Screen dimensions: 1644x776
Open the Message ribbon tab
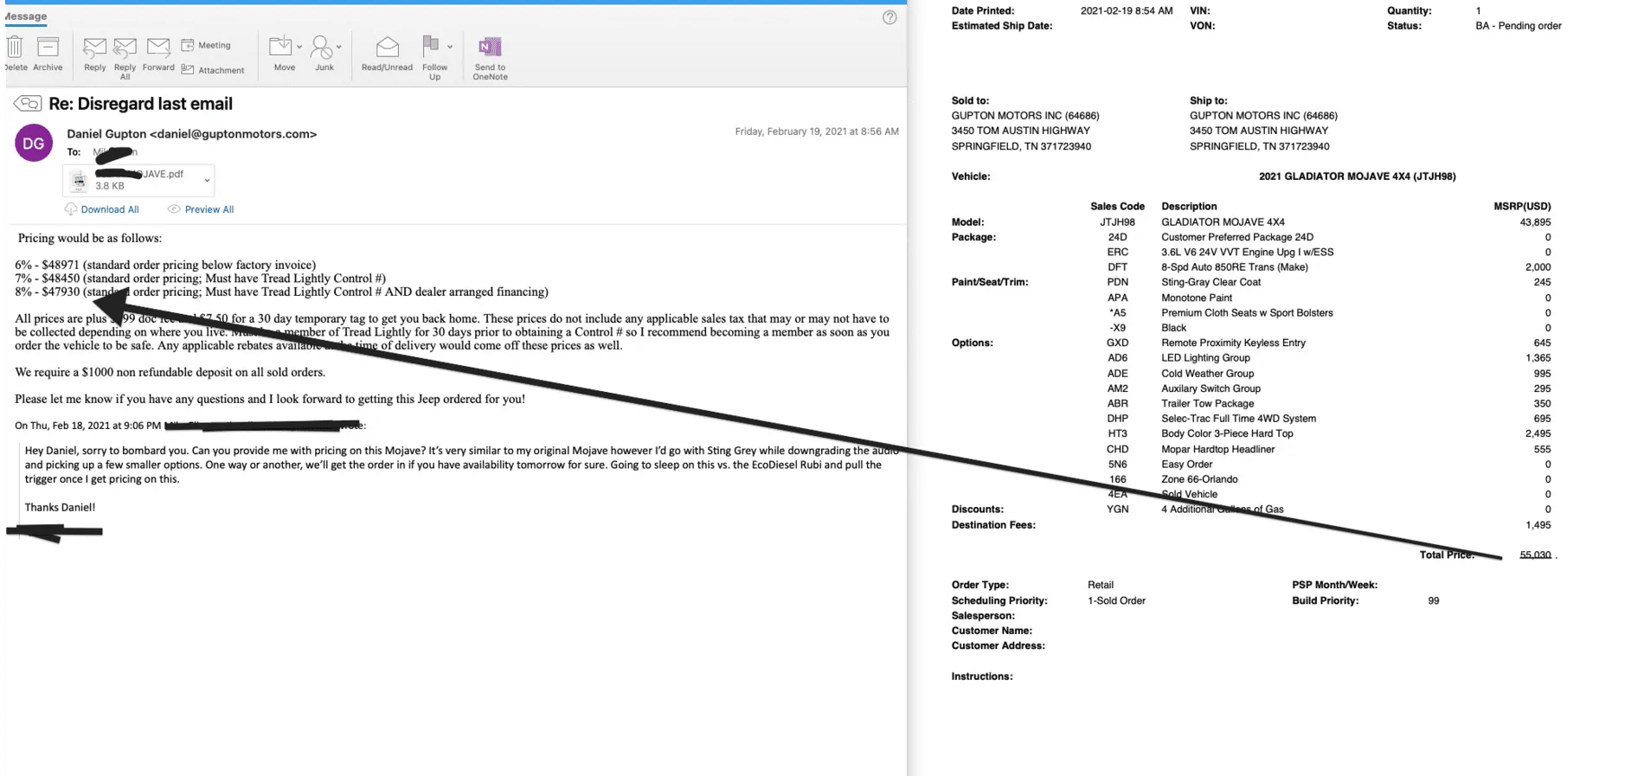coord(25,16)
